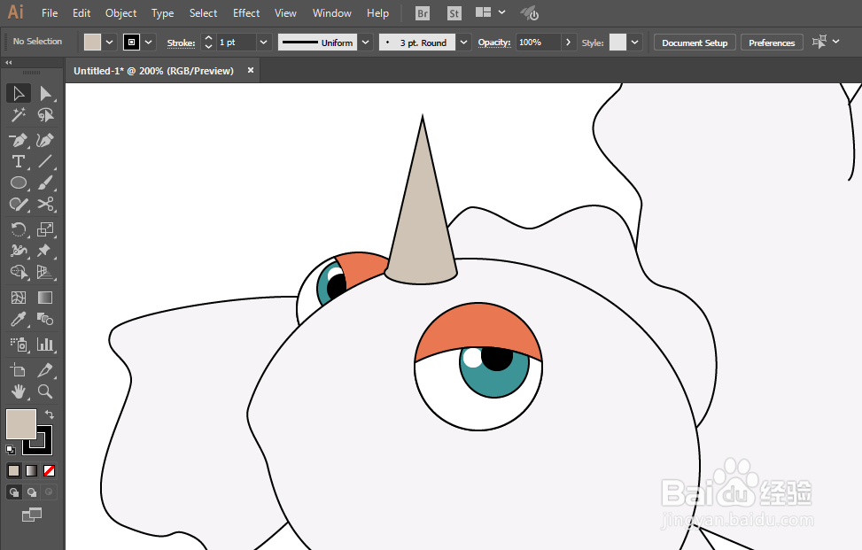
Task: Select the Artboard tool
Action: (18, 370)
